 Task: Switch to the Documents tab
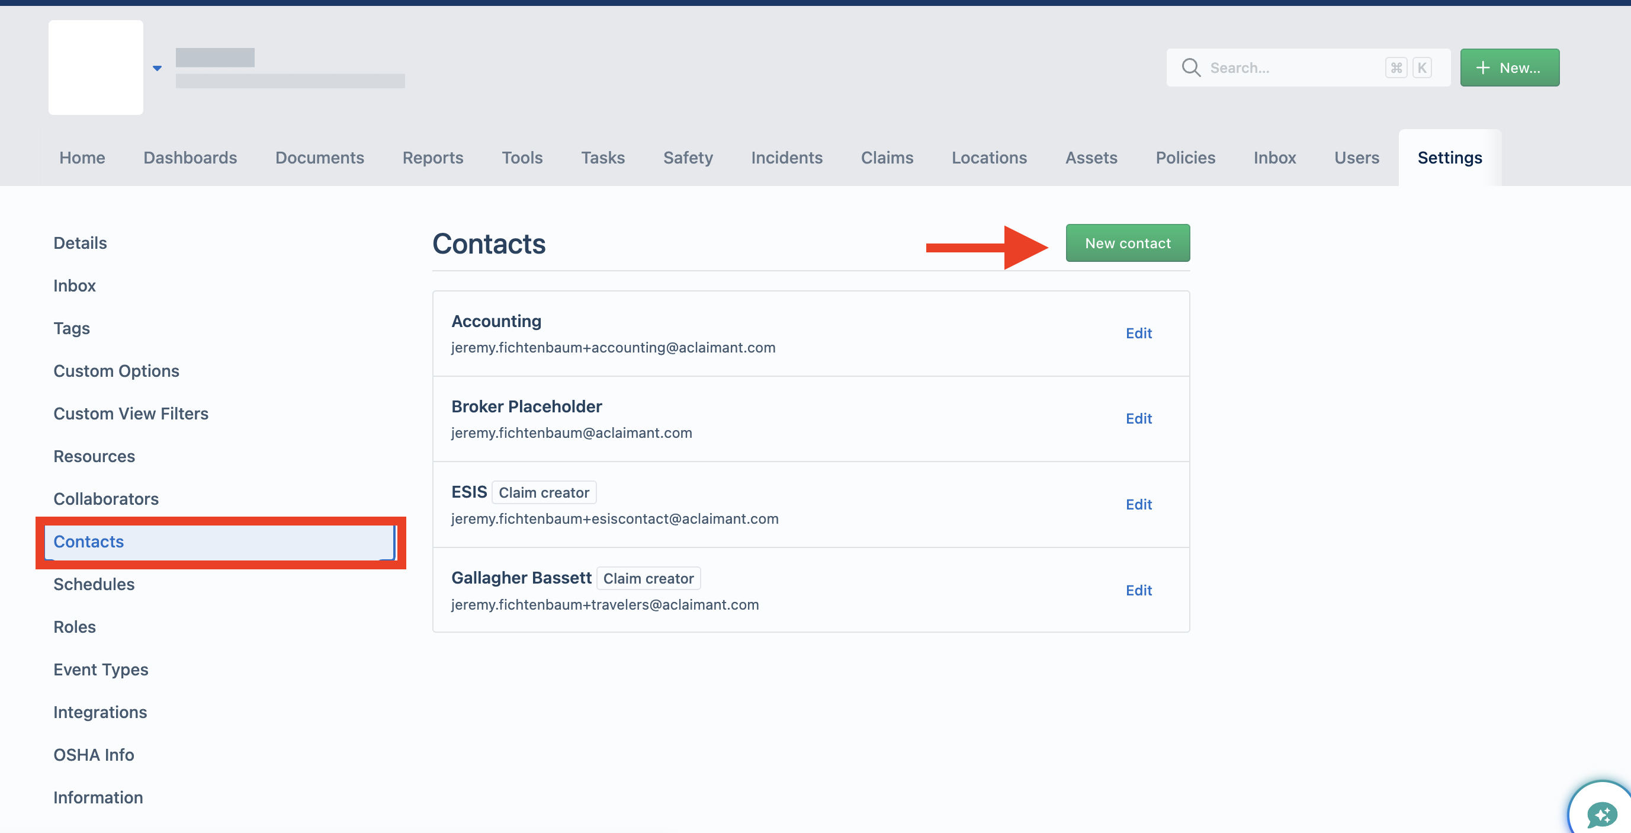(320, 158)
